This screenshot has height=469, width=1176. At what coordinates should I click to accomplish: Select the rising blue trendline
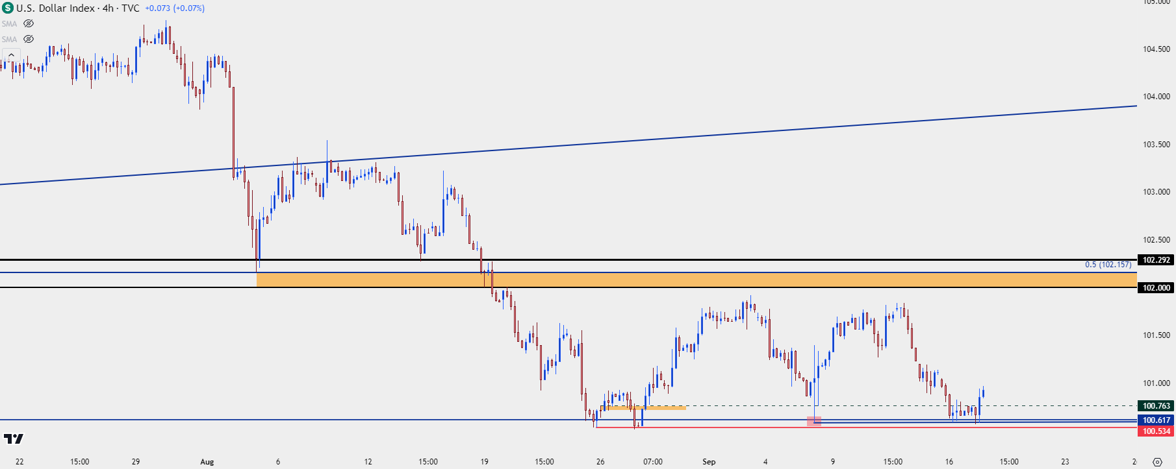[x=569, y=145]
